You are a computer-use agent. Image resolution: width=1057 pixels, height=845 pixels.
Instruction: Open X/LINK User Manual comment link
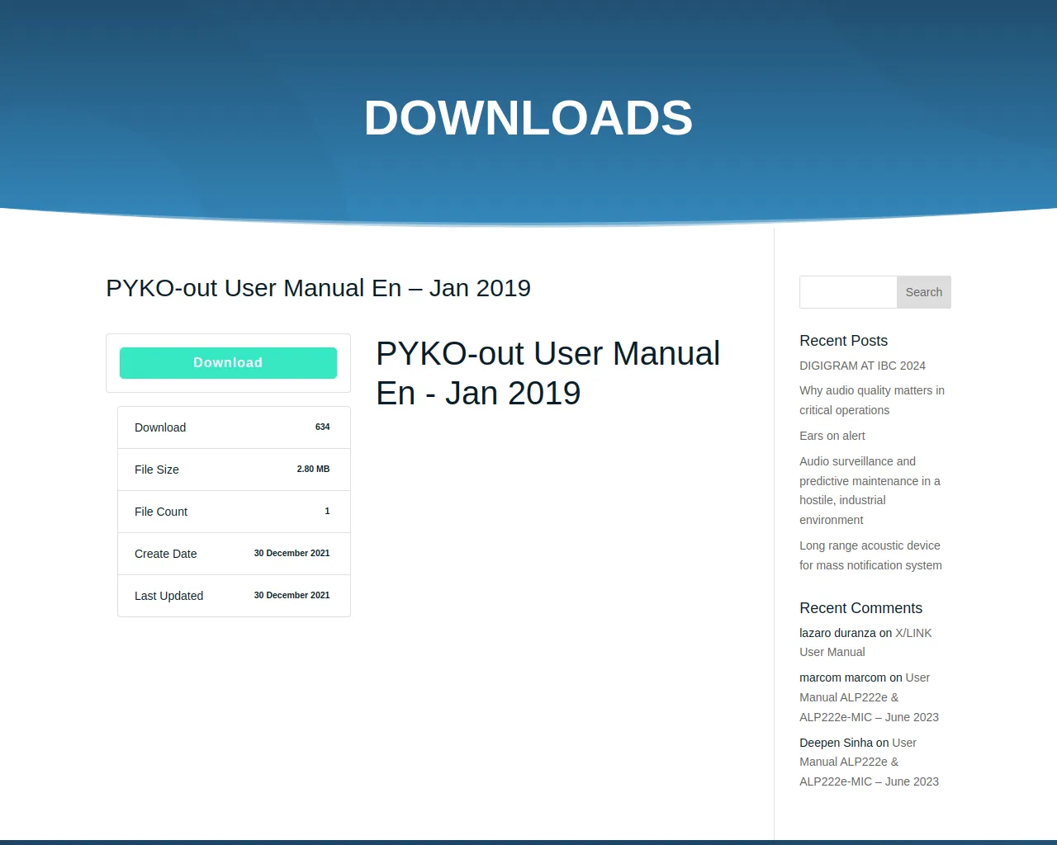[x=865, y=642]
